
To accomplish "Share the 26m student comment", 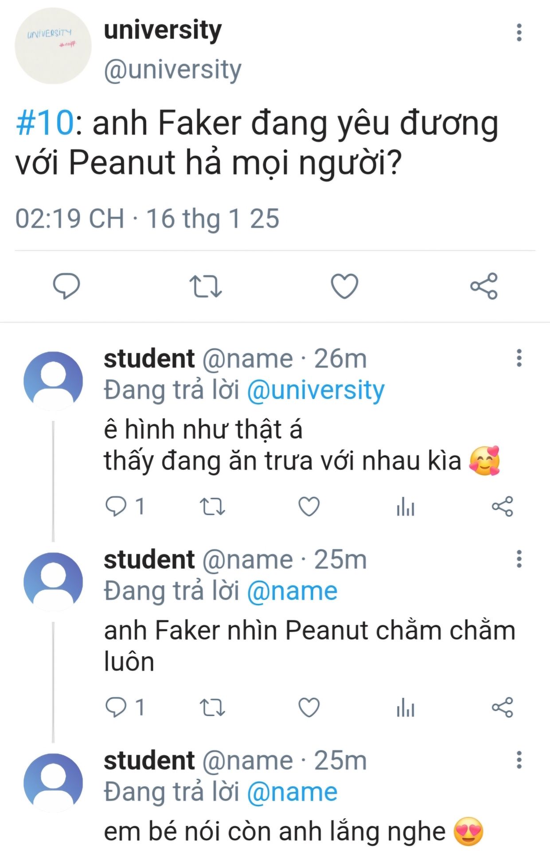I will [x=502, y=506].
